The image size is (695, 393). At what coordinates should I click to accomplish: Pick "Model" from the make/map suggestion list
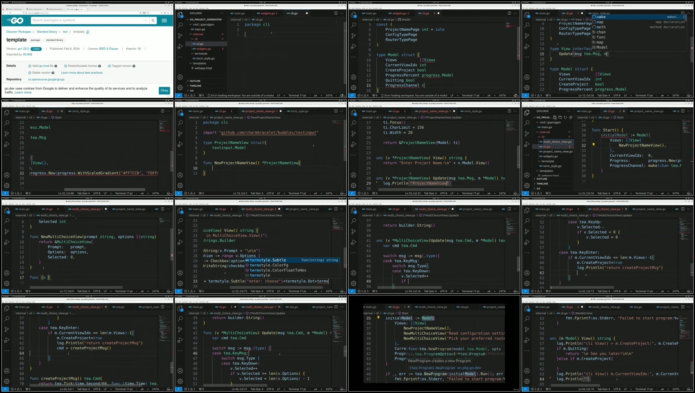[639, 47]
